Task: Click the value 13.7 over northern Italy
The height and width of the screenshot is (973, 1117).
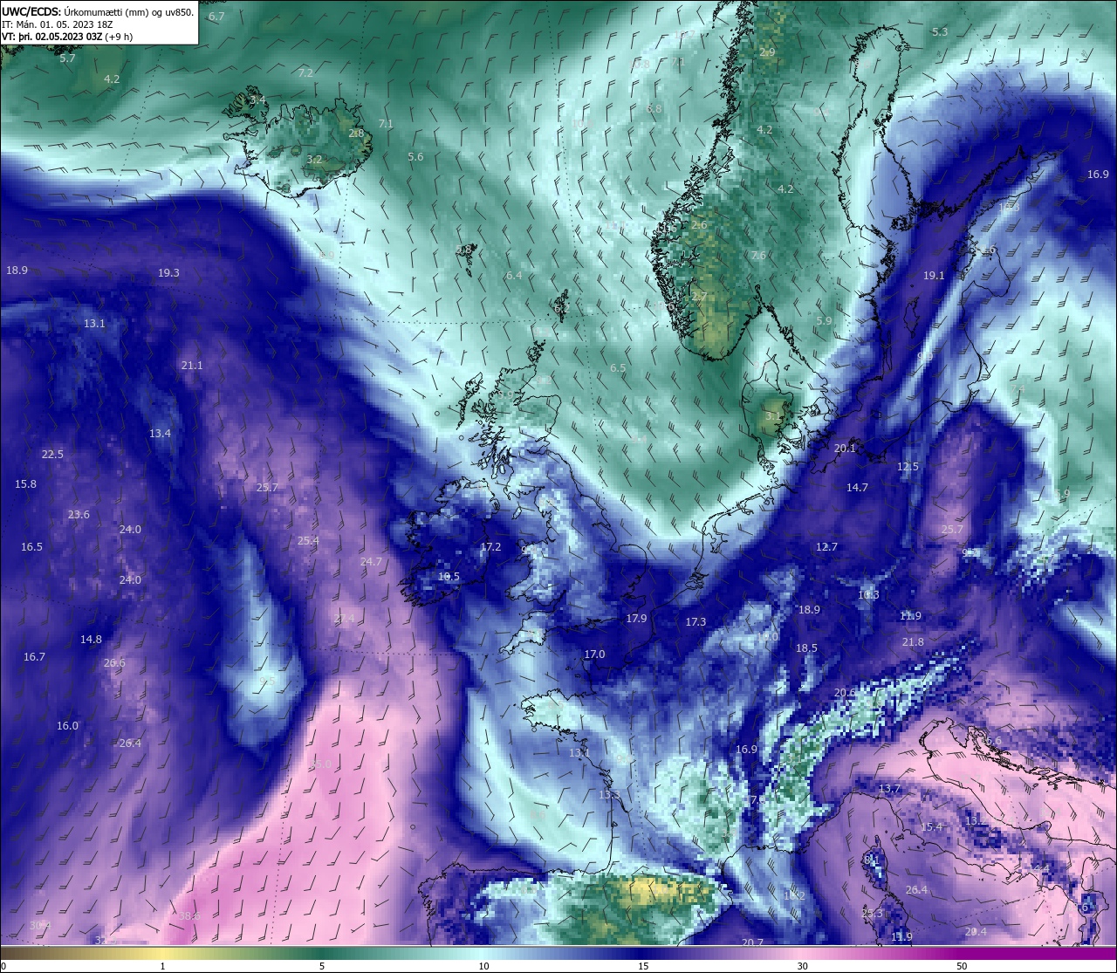Action: [x=889, y=789]
